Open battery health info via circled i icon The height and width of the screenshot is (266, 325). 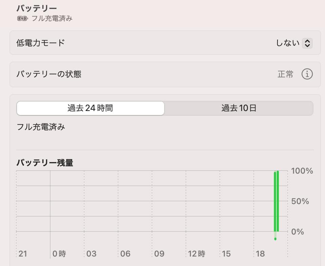pyautogui.click(x=307, y=74)
